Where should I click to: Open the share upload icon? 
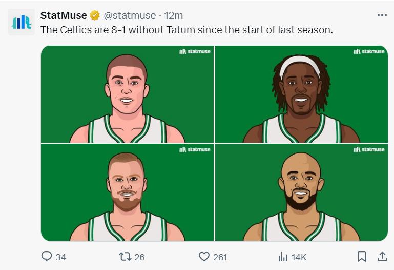click(382, 257)
